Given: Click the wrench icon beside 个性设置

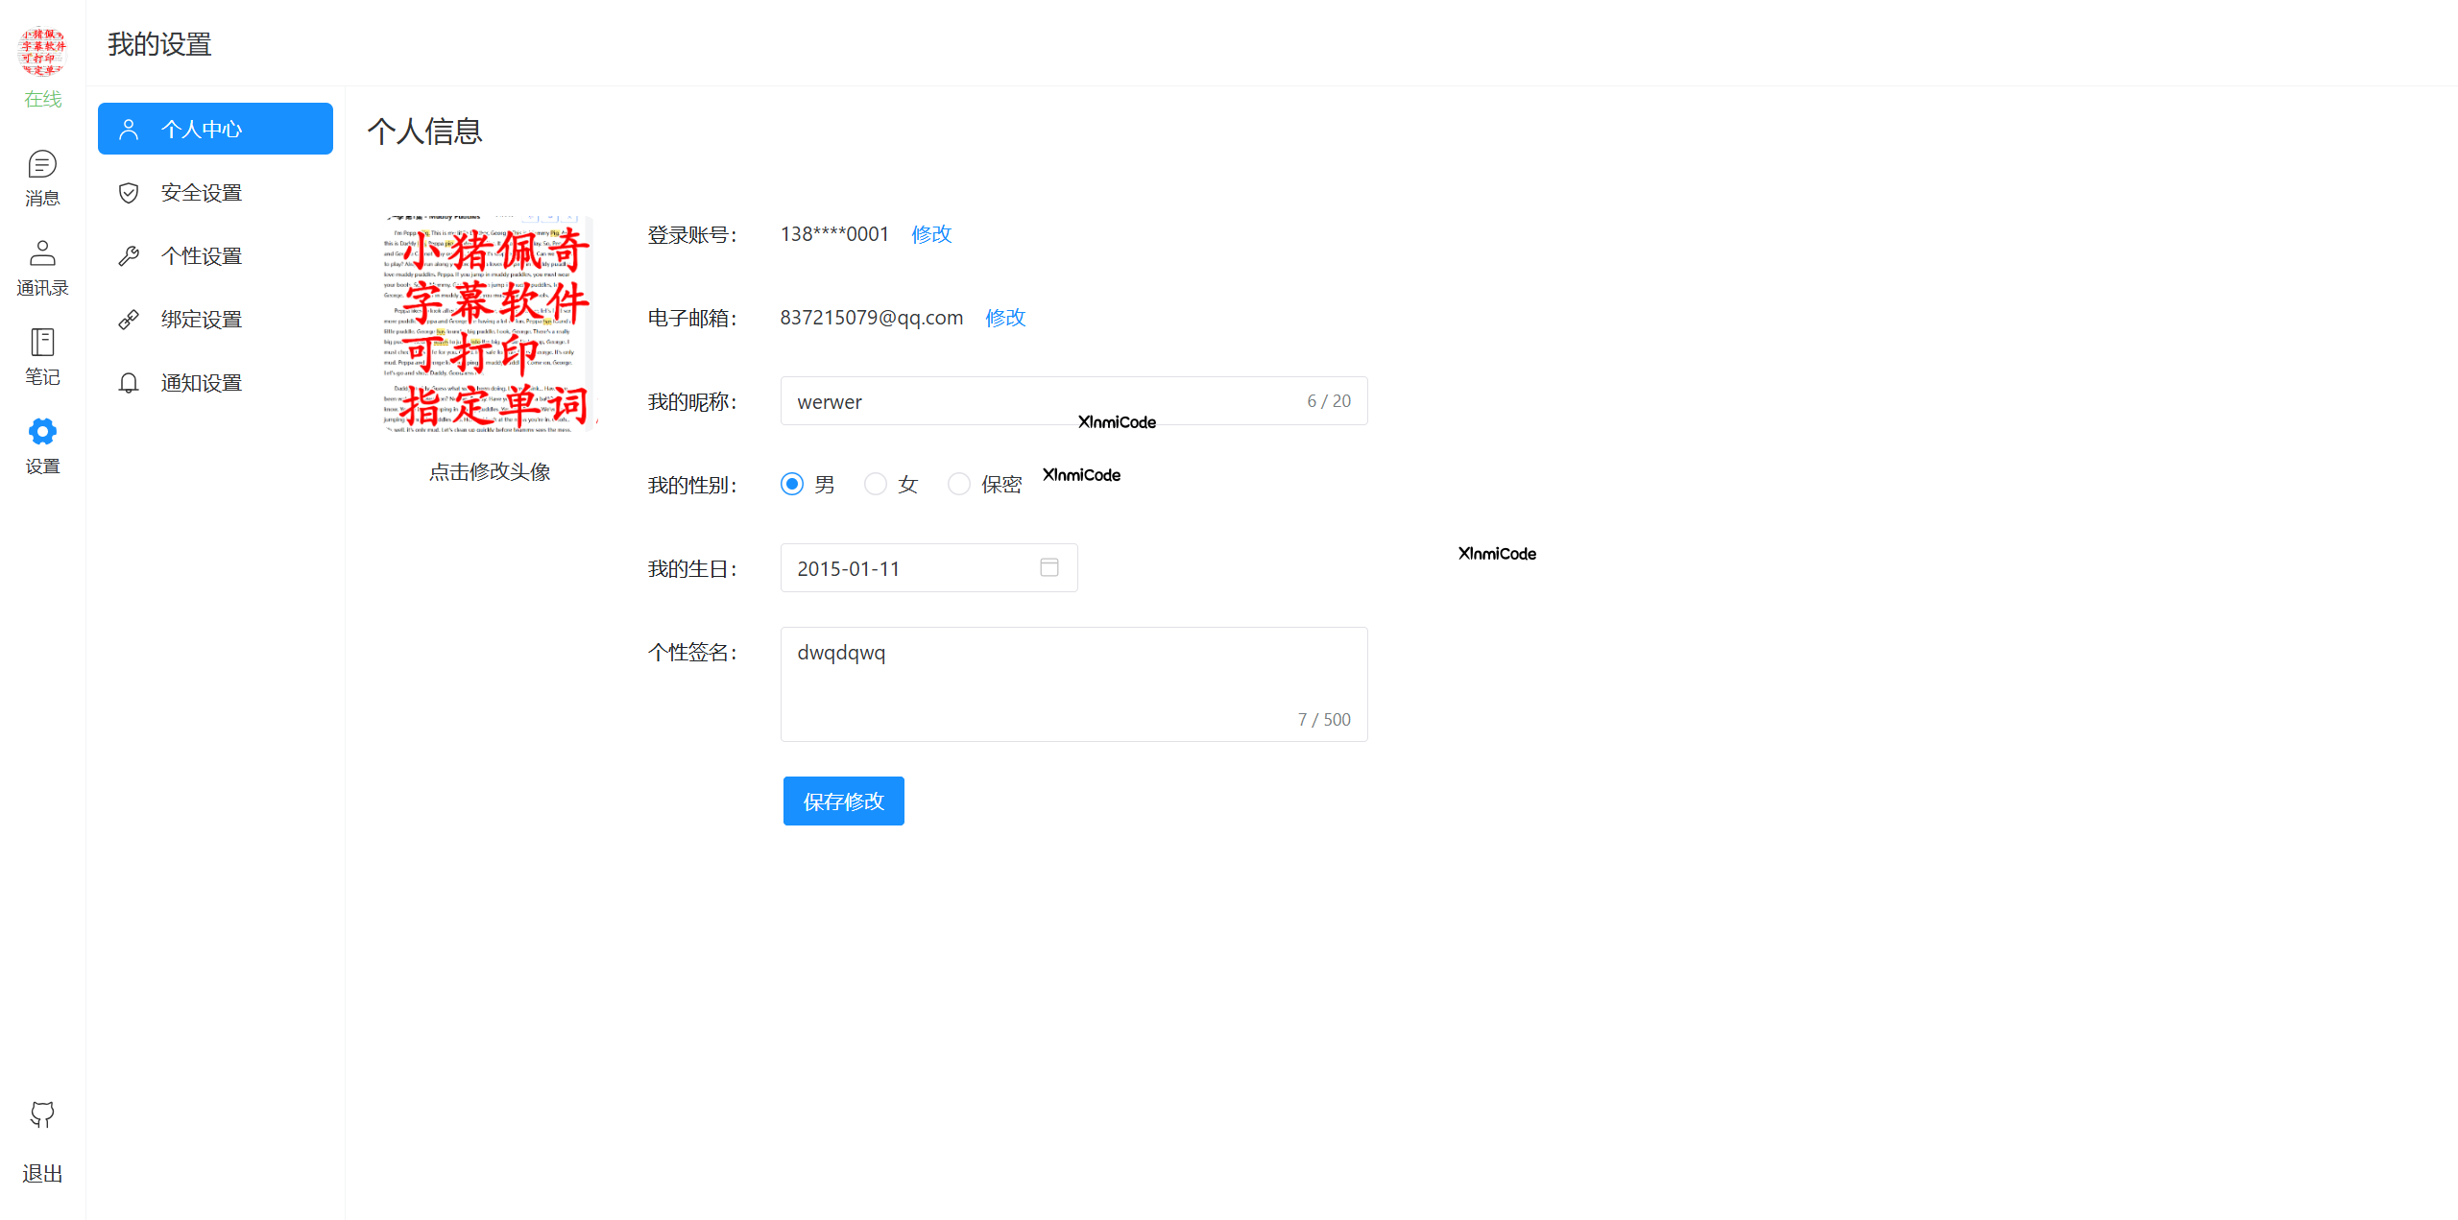Looking at the screenshot, I should pos(130,255).
